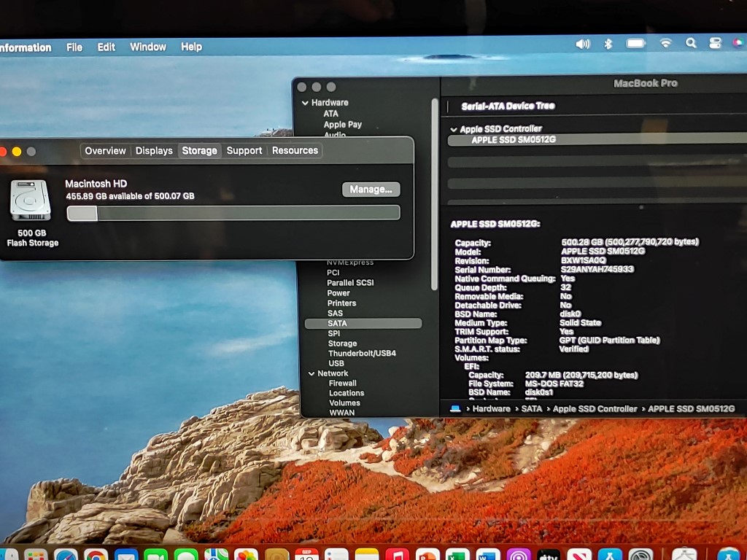The height and width of the screenshot is (560, 747).
Task: Open FaceTime from the Dock
Action: coord(156,555)
